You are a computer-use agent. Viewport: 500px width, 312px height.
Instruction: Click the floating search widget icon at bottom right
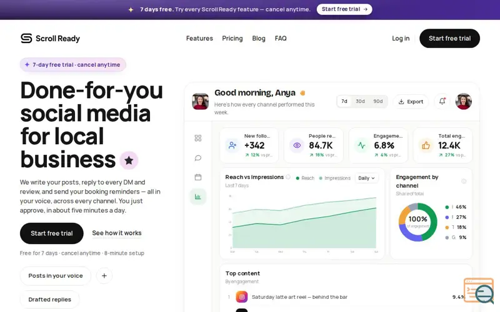(x=479, y=291)
